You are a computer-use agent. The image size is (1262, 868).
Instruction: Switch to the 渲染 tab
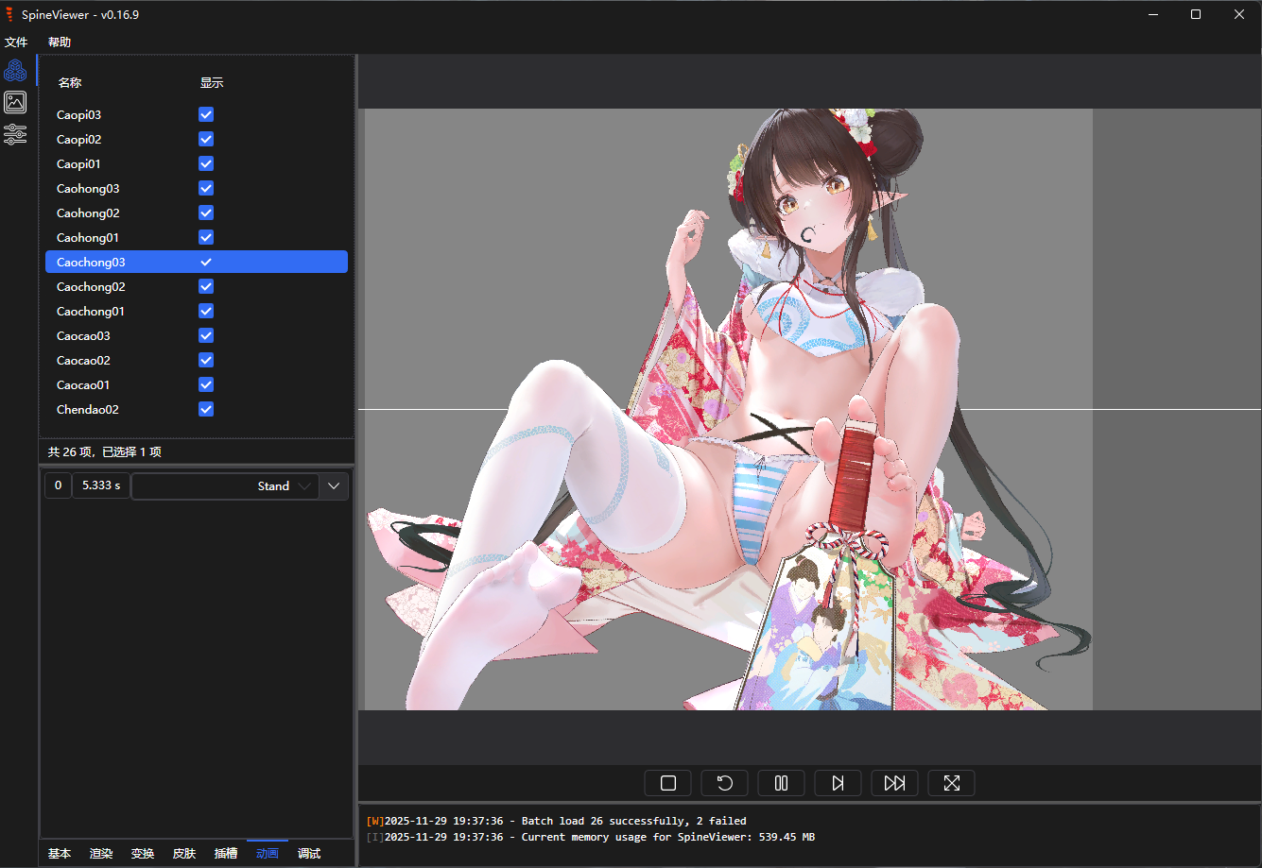(101, 853)
